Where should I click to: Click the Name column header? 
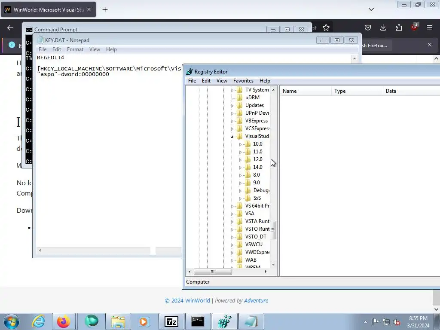click(x=306, y=91)
